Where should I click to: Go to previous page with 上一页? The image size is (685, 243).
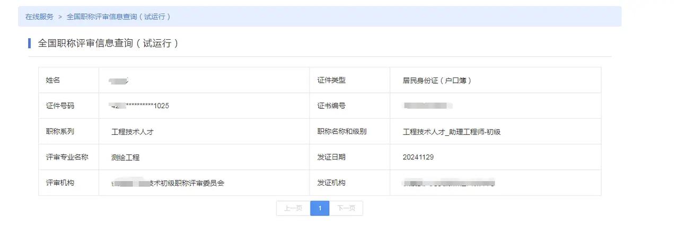pos(293,209)
